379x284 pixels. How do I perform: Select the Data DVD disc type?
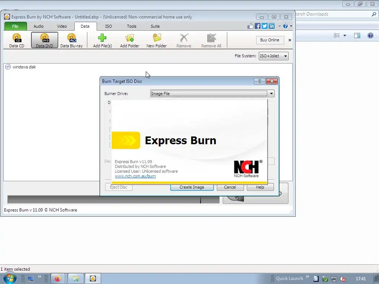pyautogui.click(x=44, y=40)
